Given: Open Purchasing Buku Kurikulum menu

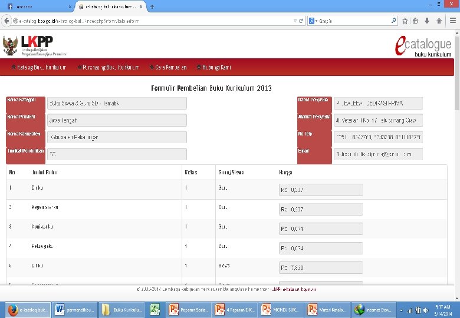Looking at the screenshot, I should pos(108,67).
